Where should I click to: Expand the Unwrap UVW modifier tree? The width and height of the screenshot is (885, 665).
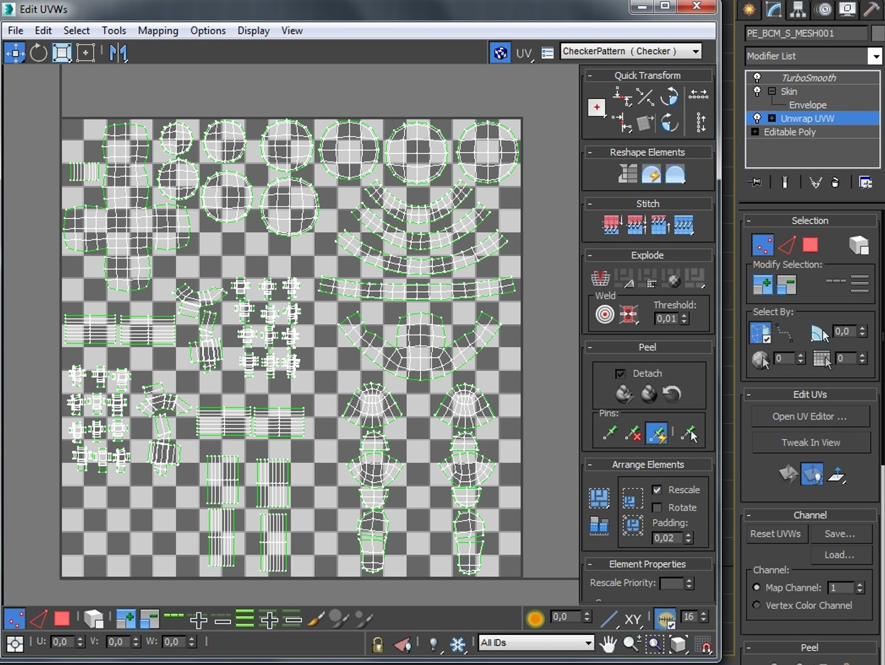(772, 118)
